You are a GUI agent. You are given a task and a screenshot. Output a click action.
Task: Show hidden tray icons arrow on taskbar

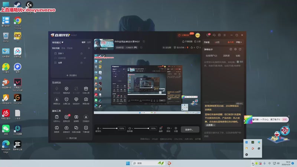pos(253,163)
